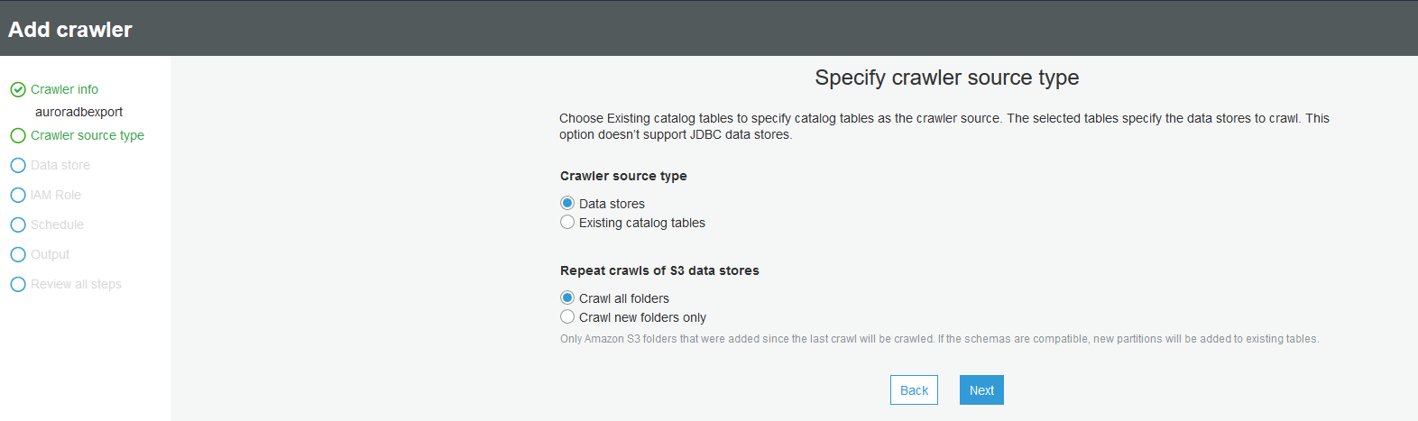This screenshot has height=421, width=1418.
Task: Open Review all steps in sidebar
Action: (76, 284)
